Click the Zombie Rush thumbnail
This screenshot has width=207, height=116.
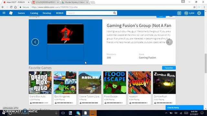[164, 82]
